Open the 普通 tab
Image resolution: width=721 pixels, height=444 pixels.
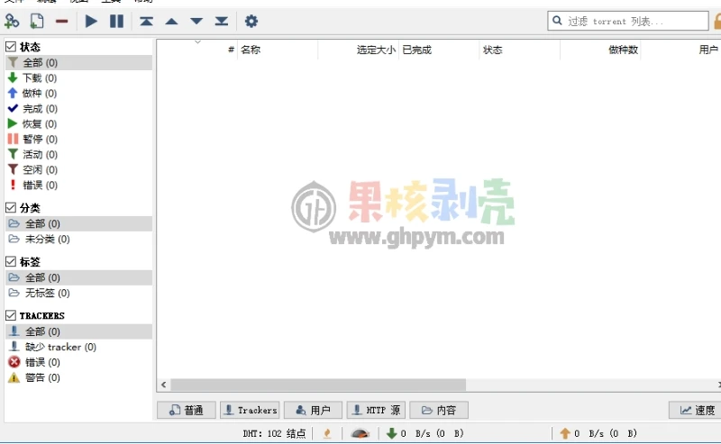pyautogui.click(x=187, y=410)
